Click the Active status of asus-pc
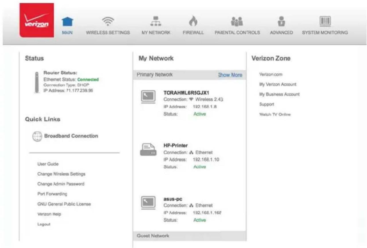The image size is (367, 248). coord(200,220)
